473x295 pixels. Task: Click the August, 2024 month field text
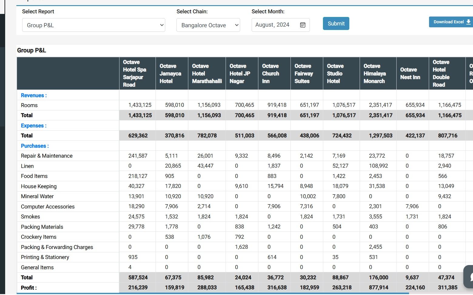pos(272,25)
